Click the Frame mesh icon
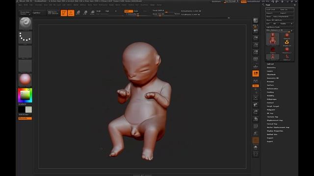314x176 pixels. point(256,98)
